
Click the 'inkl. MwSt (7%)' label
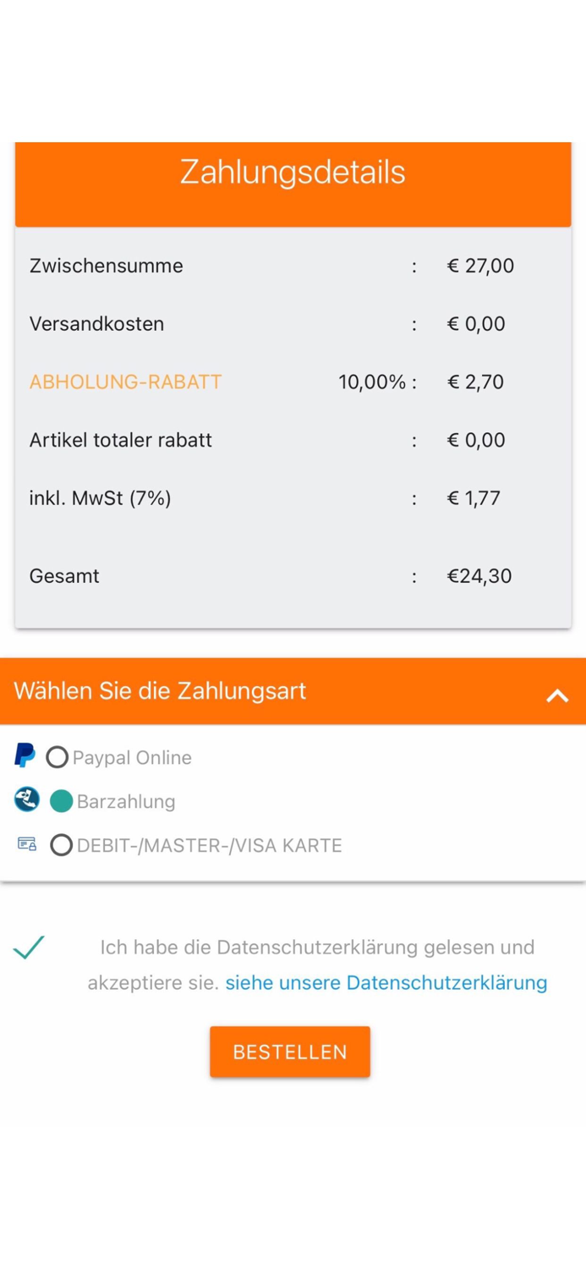[100, 498]
